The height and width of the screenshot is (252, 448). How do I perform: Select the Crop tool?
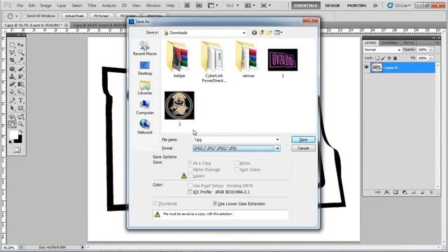[x=13, y=60]
